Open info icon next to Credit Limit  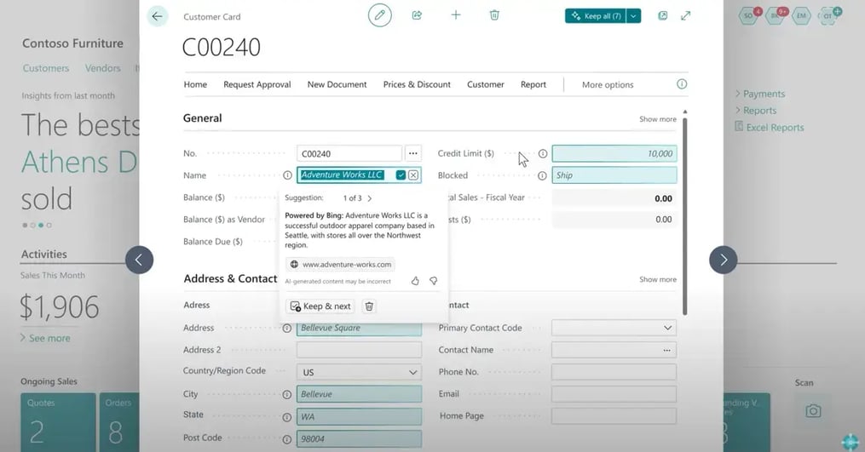coord(543,154)
